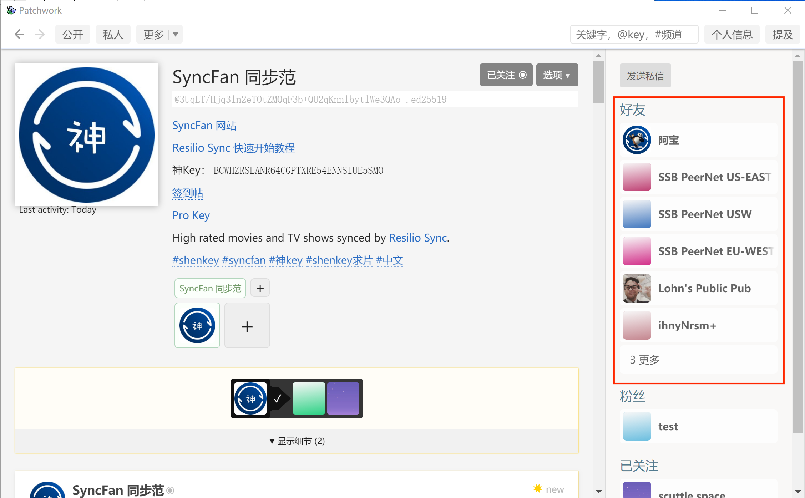Click the Patchwork app icon in title bar

[11, 10]
